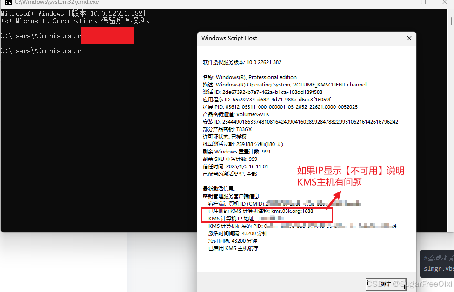Click the cmd.exe window title path text
This screenshot has width=454, height=292.
tap(57, 2)
